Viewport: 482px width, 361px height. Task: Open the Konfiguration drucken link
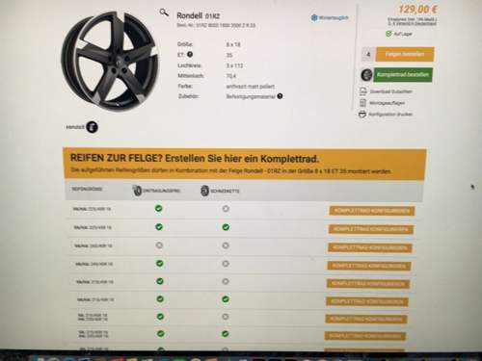coord(390,114)
